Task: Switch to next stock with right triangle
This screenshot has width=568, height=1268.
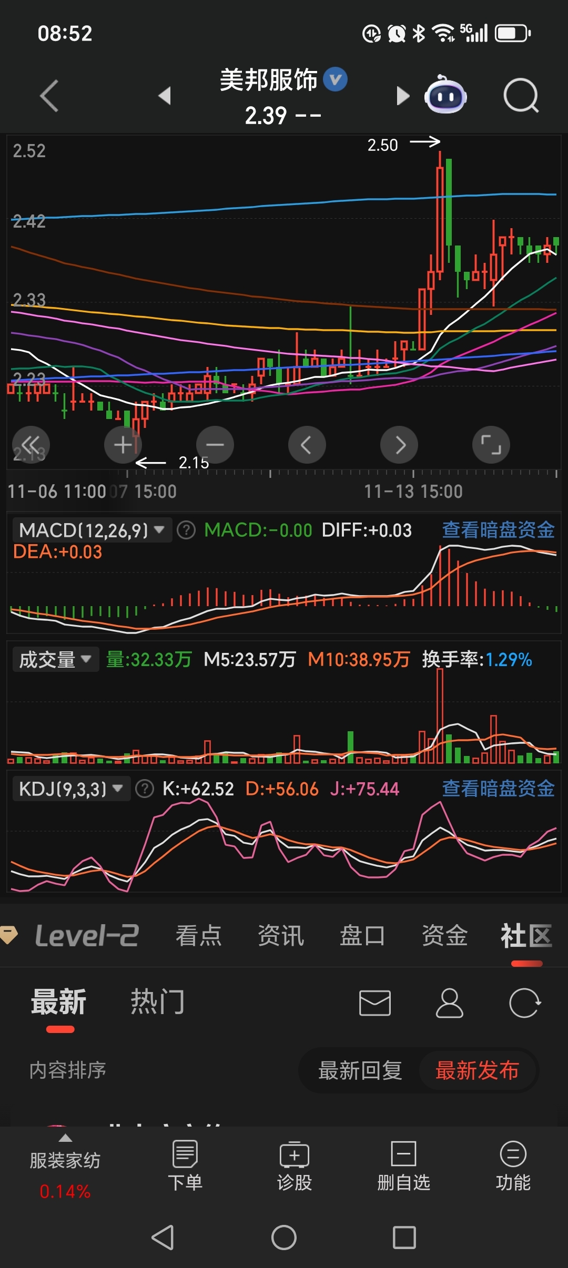Action: point(403,96)
